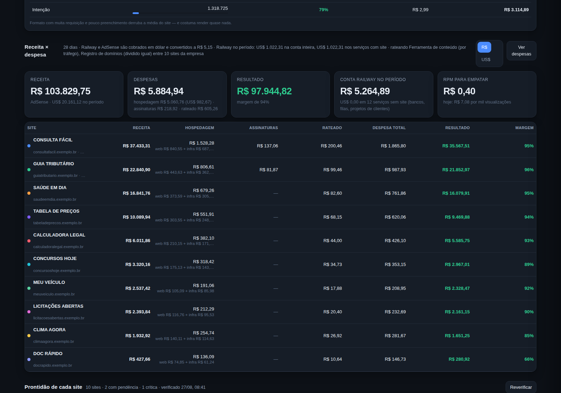This screenshot has height=393, width=561.
Task: Click the RECEITA card value R$ 103.829,75
Action: tap(60, 91)
